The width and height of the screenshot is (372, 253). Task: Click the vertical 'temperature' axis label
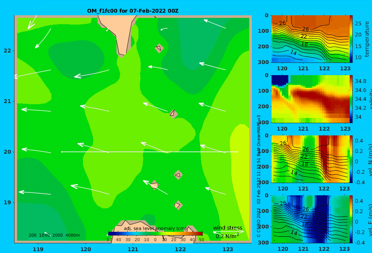pos(367,39)
